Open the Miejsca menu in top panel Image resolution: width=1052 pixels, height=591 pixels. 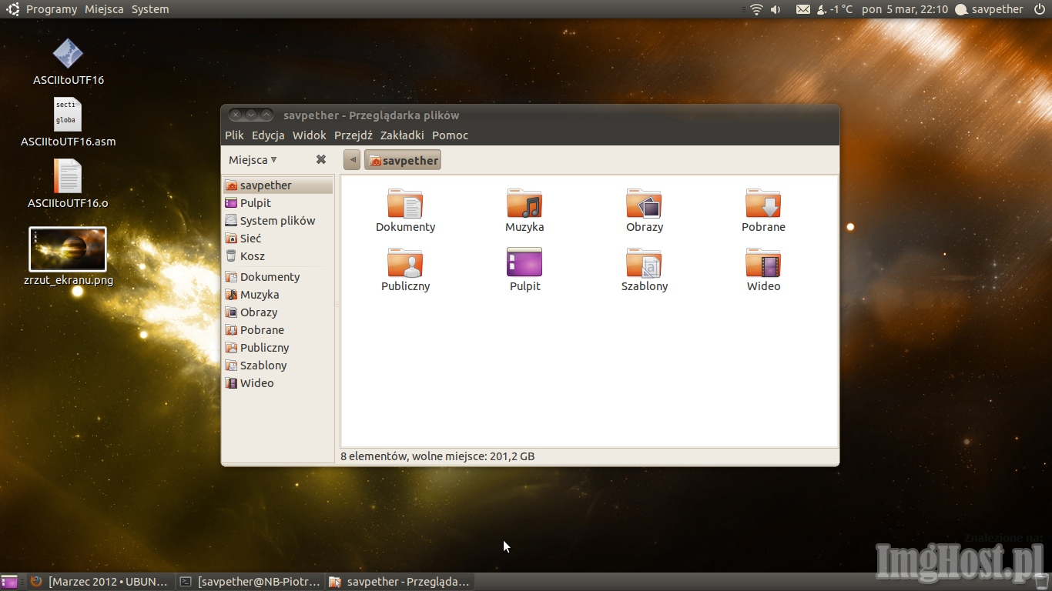coord(104,9)
